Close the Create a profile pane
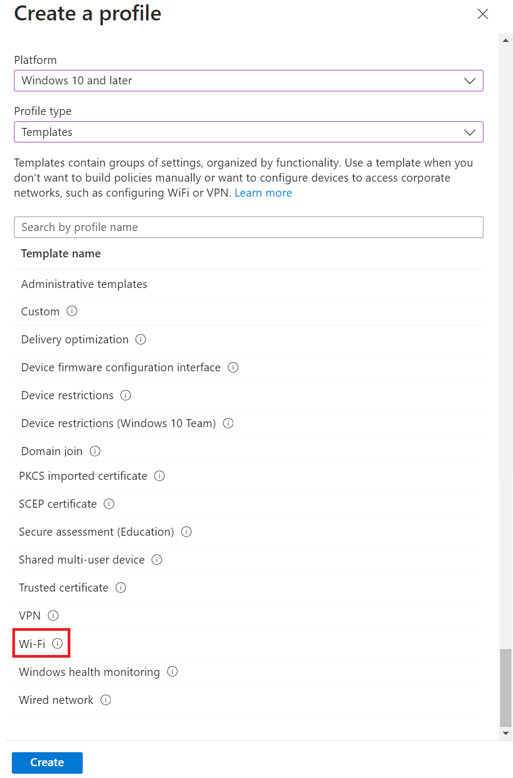Screen dimensions: 513x778 [483, 14]
